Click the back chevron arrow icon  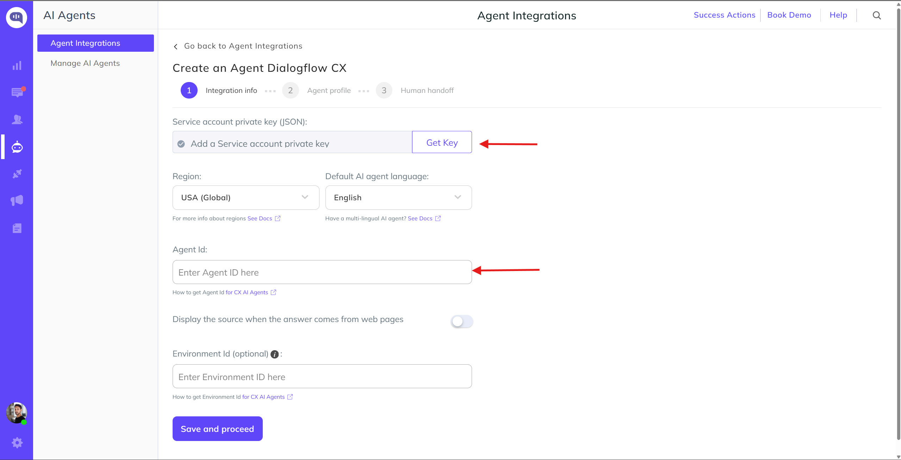click(176, 46)
